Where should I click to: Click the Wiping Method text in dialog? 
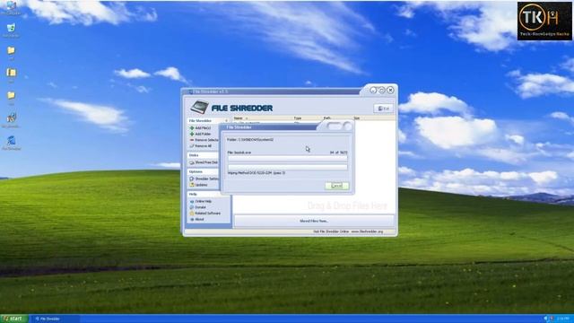tap(257, 173)
